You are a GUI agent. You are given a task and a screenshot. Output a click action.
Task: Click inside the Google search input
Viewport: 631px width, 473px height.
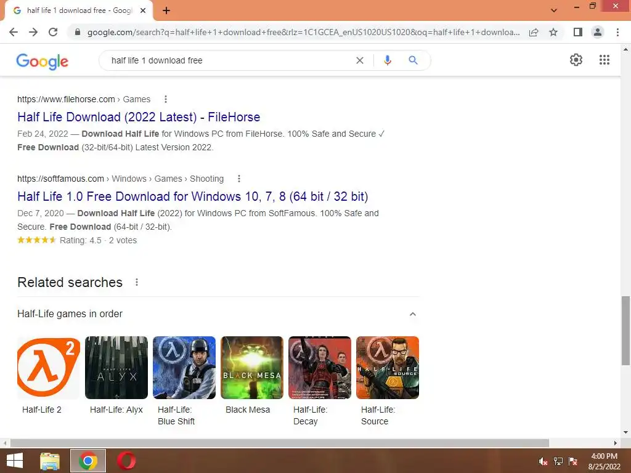pyautogui.click(x=229, y=60)
